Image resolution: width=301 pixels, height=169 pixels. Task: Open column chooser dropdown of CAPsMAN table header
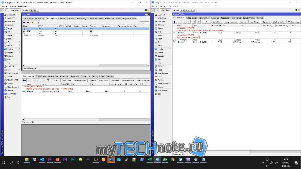click(x=148, y=26)
